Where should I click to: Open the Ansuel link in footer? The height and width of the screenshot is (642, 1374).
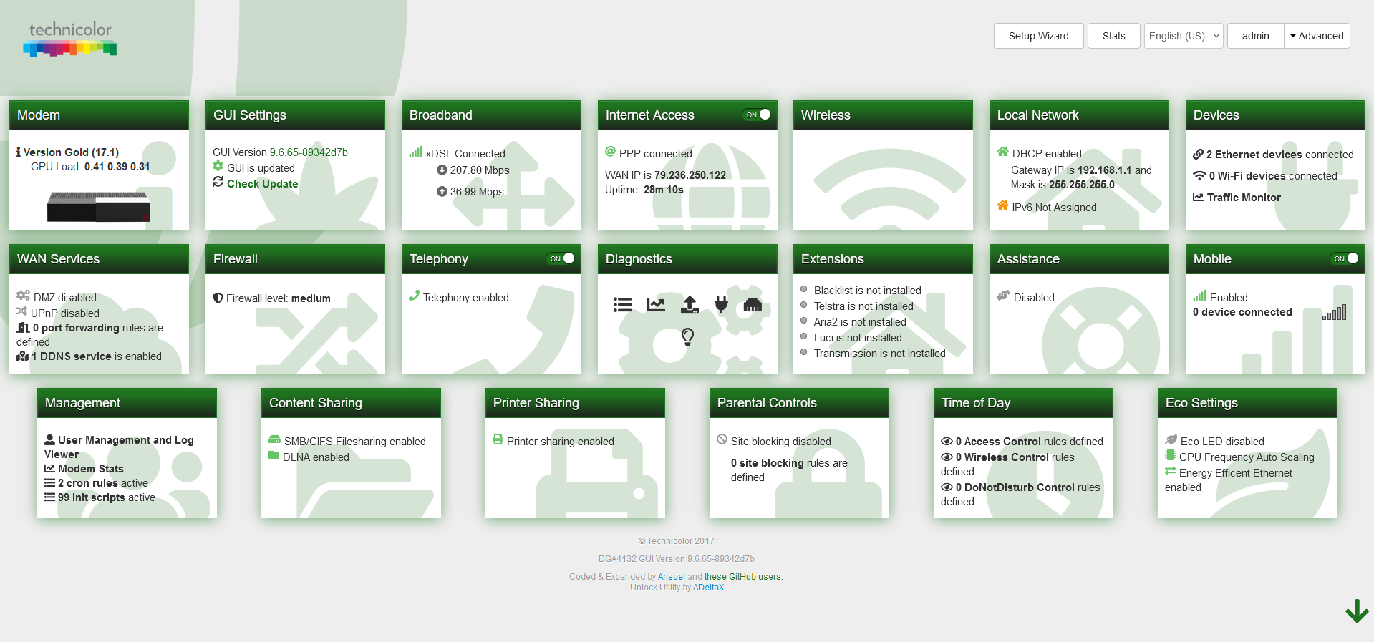pyautogui.click(x=672, y=577)
